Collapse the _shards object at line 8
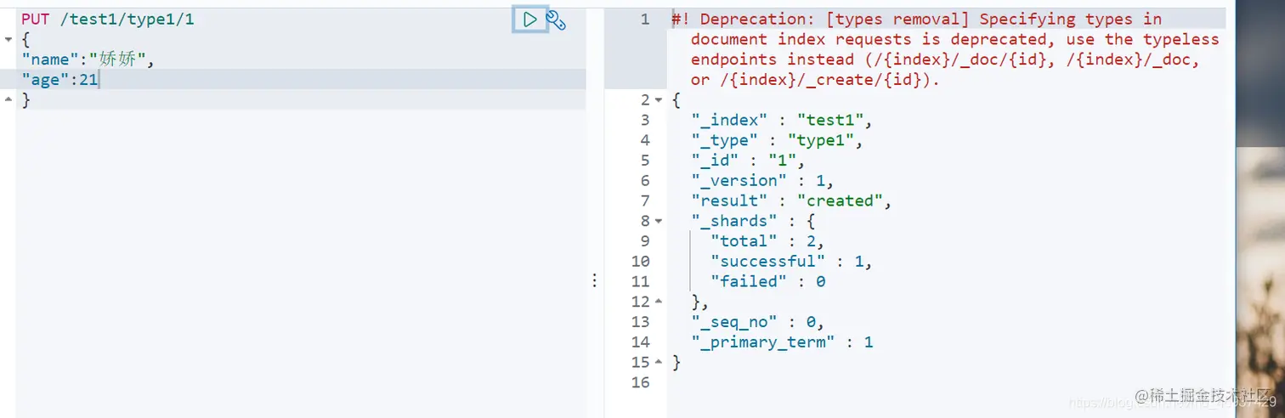 (x=659, y=222)
